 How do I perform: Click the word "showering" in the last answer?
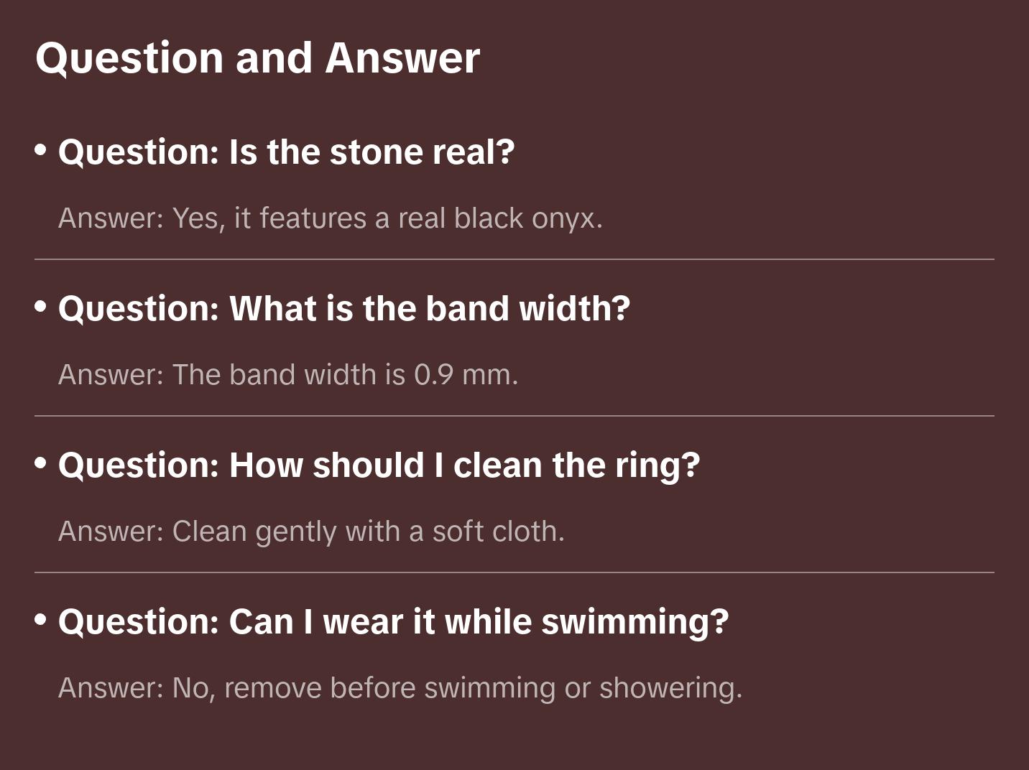pos(669,688)
